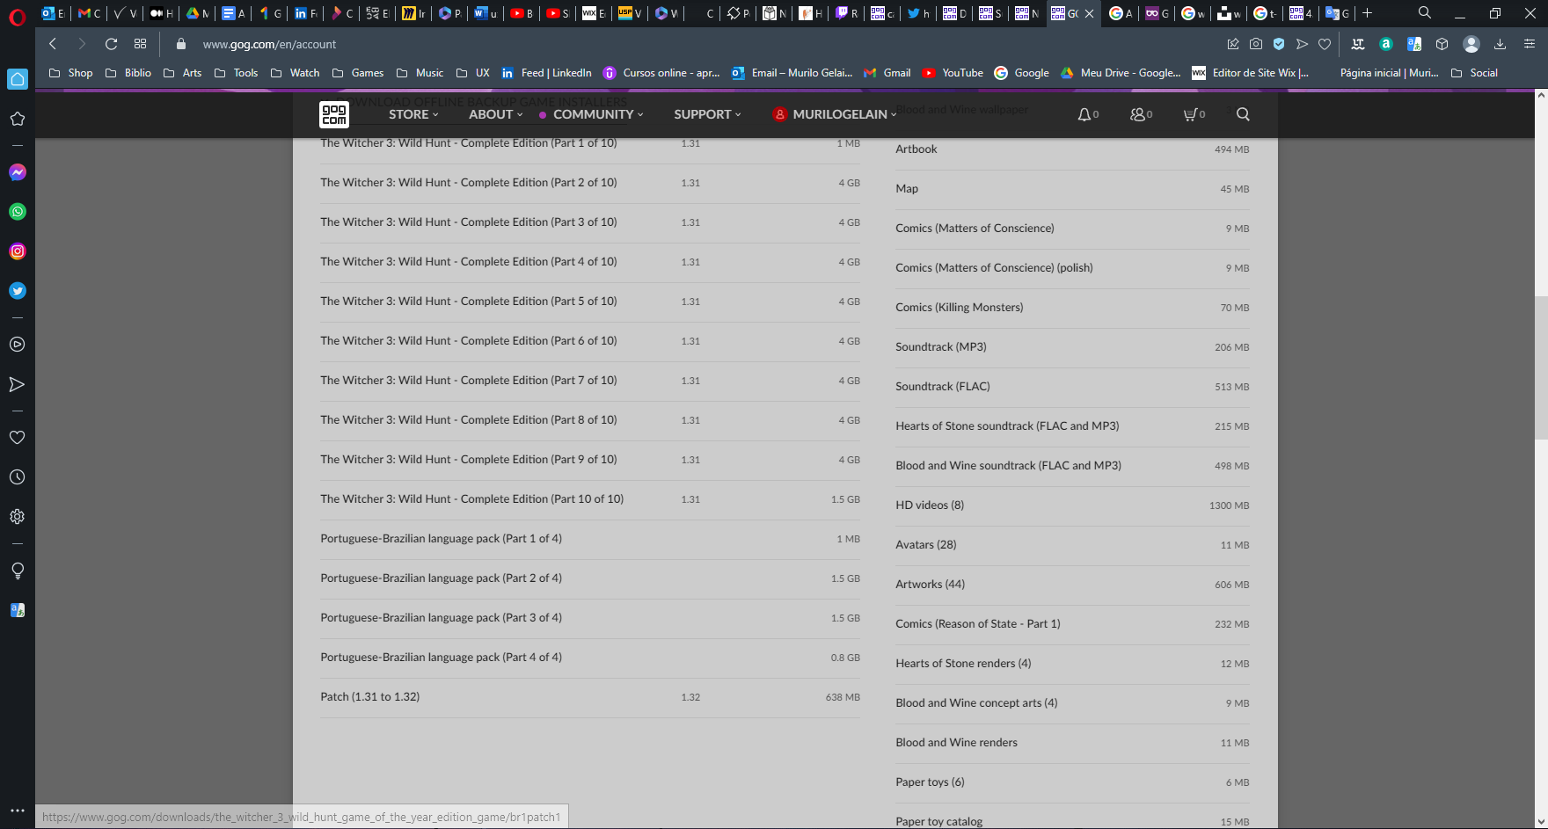Open the Speed Dial grid icon

pyautogui.click(x=140, y=44)
